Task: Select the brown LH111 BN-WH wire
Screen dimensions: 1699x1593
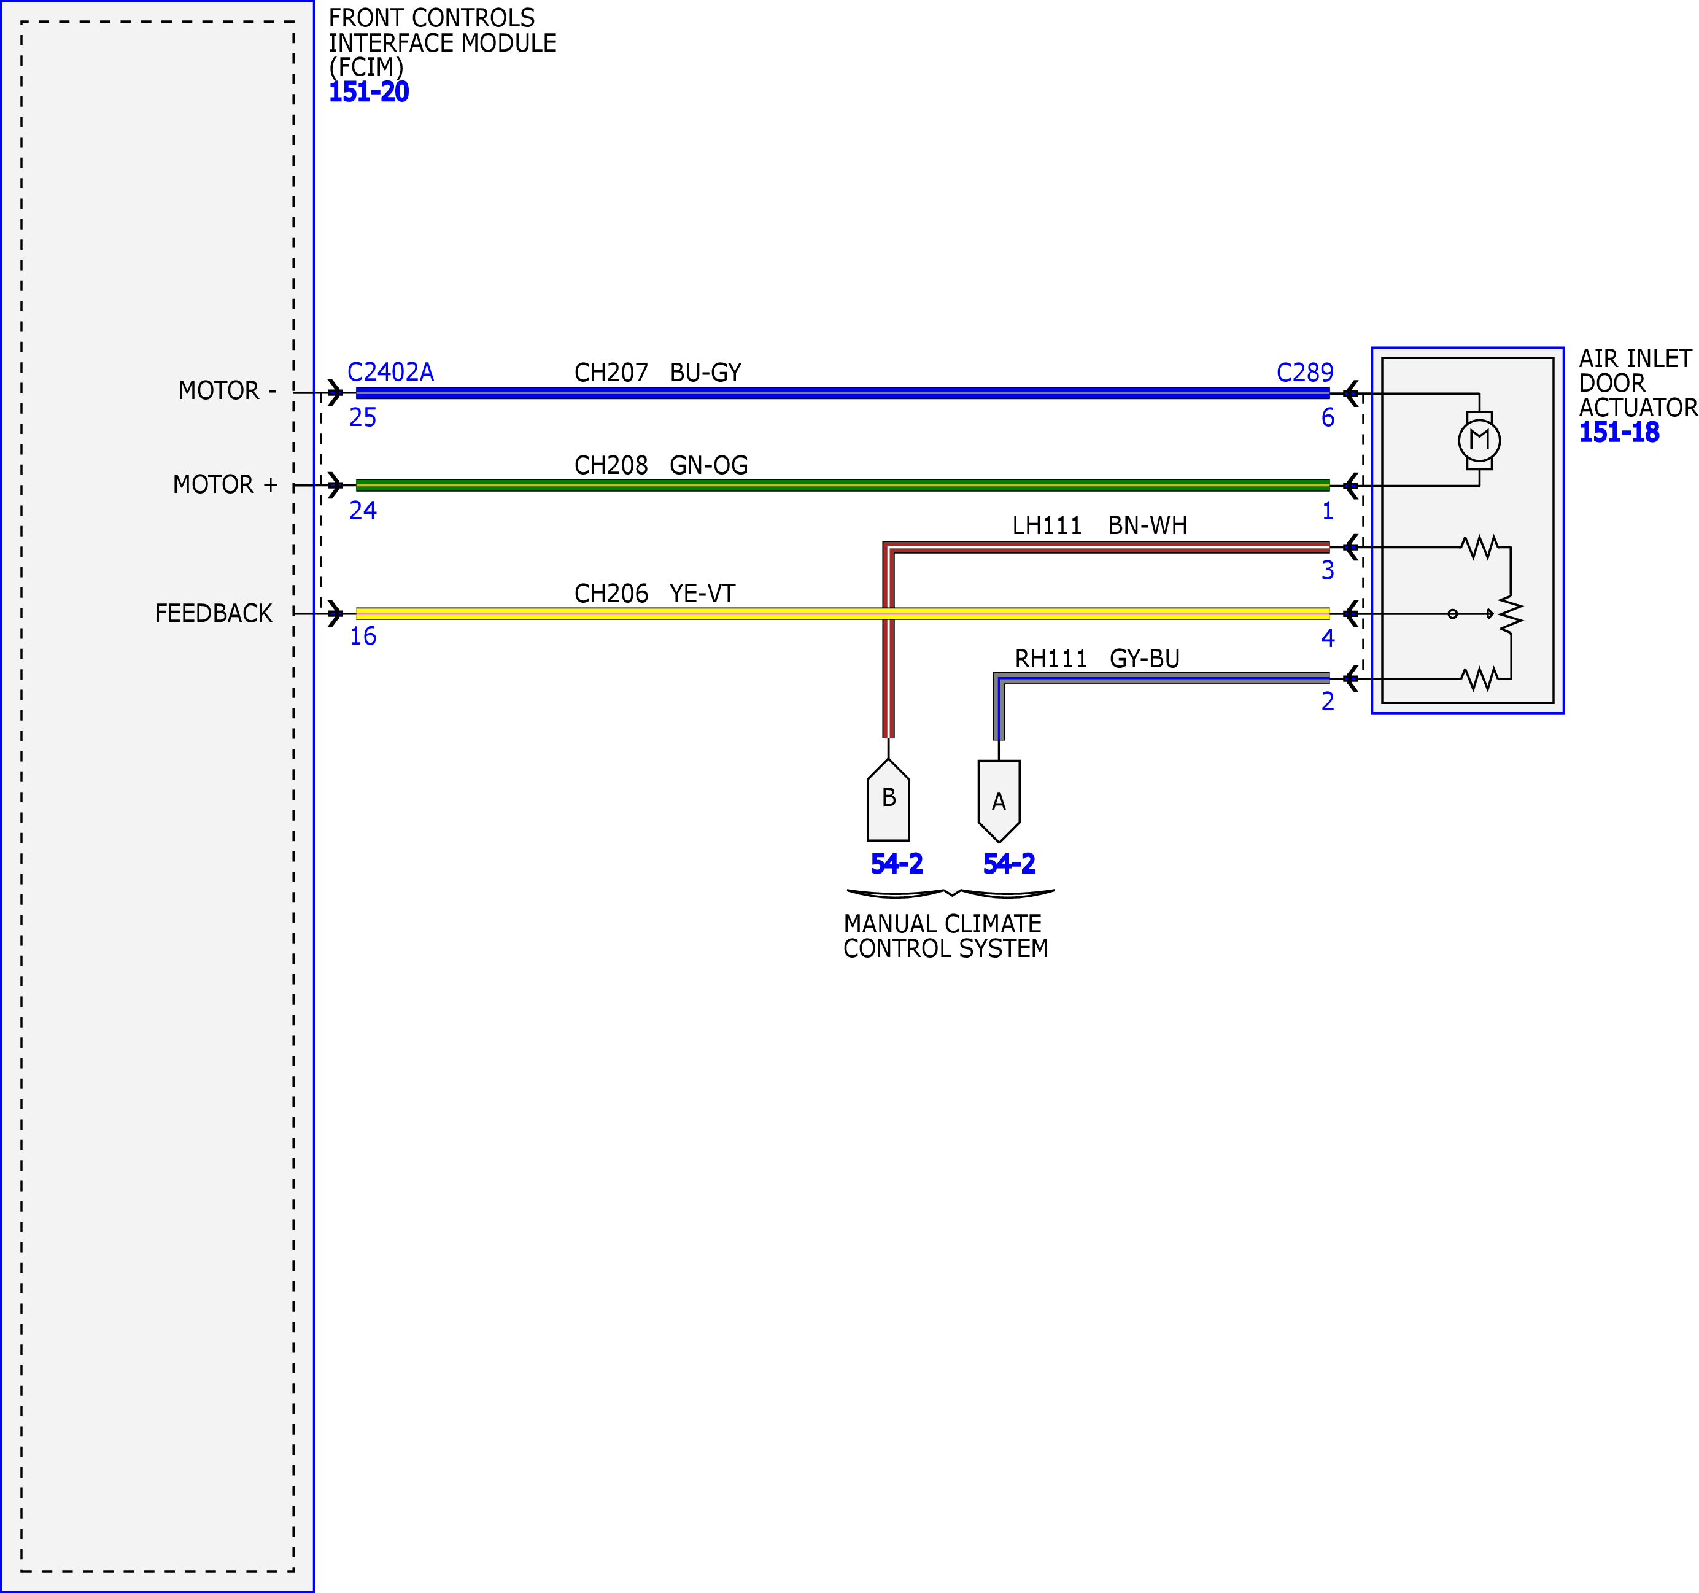Action: click(x=1107, y=547)
